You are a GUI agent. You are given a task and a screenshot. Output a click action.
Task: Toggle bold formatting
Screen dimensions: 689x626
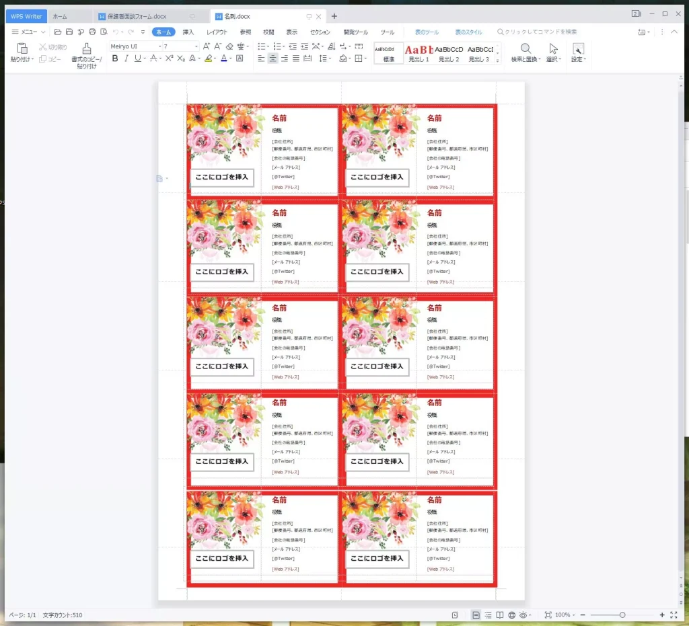click(115, 58)
